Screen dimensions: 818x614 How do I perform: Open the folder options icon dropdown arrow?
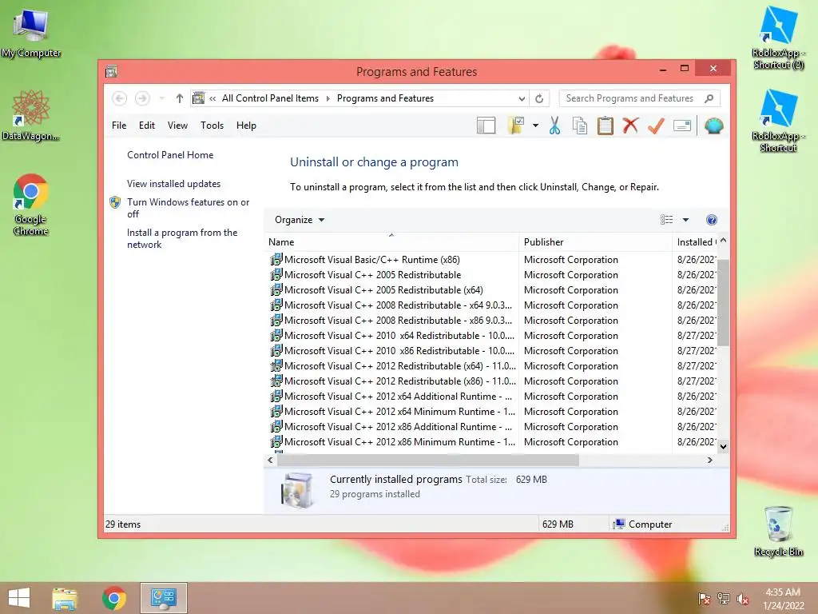coord(535,126)
